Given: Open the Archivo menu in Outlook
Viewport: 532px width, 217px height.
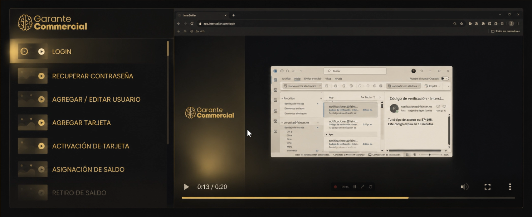Looking at the screenshot, I should click(x=286, y=79).
